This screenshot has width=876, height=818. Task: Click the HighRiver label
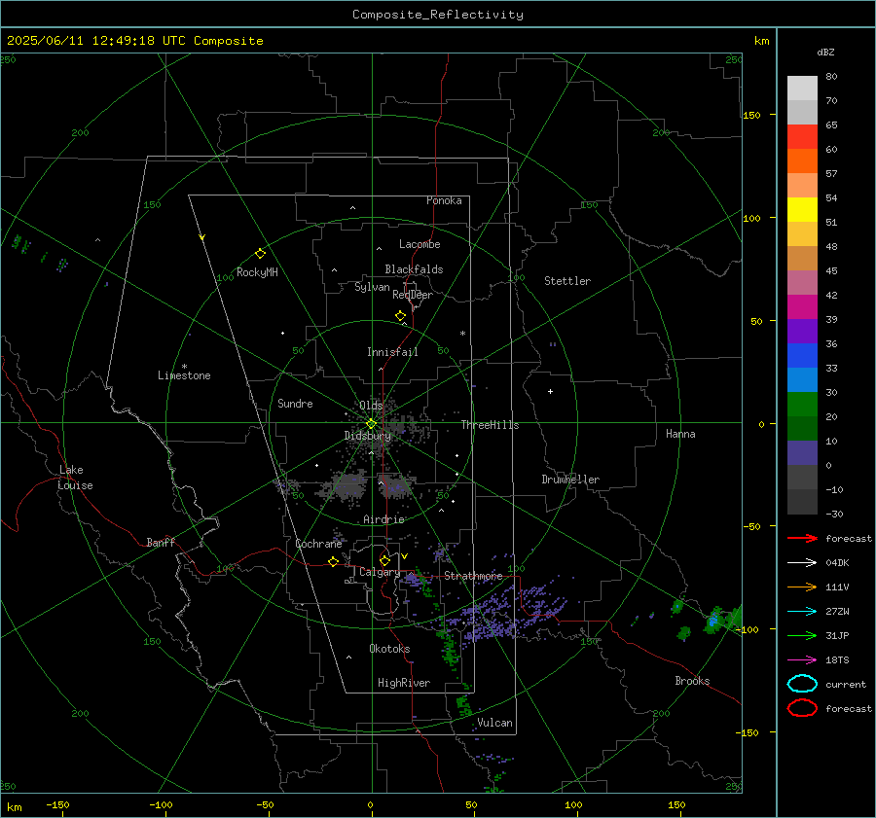coord(404,683)
